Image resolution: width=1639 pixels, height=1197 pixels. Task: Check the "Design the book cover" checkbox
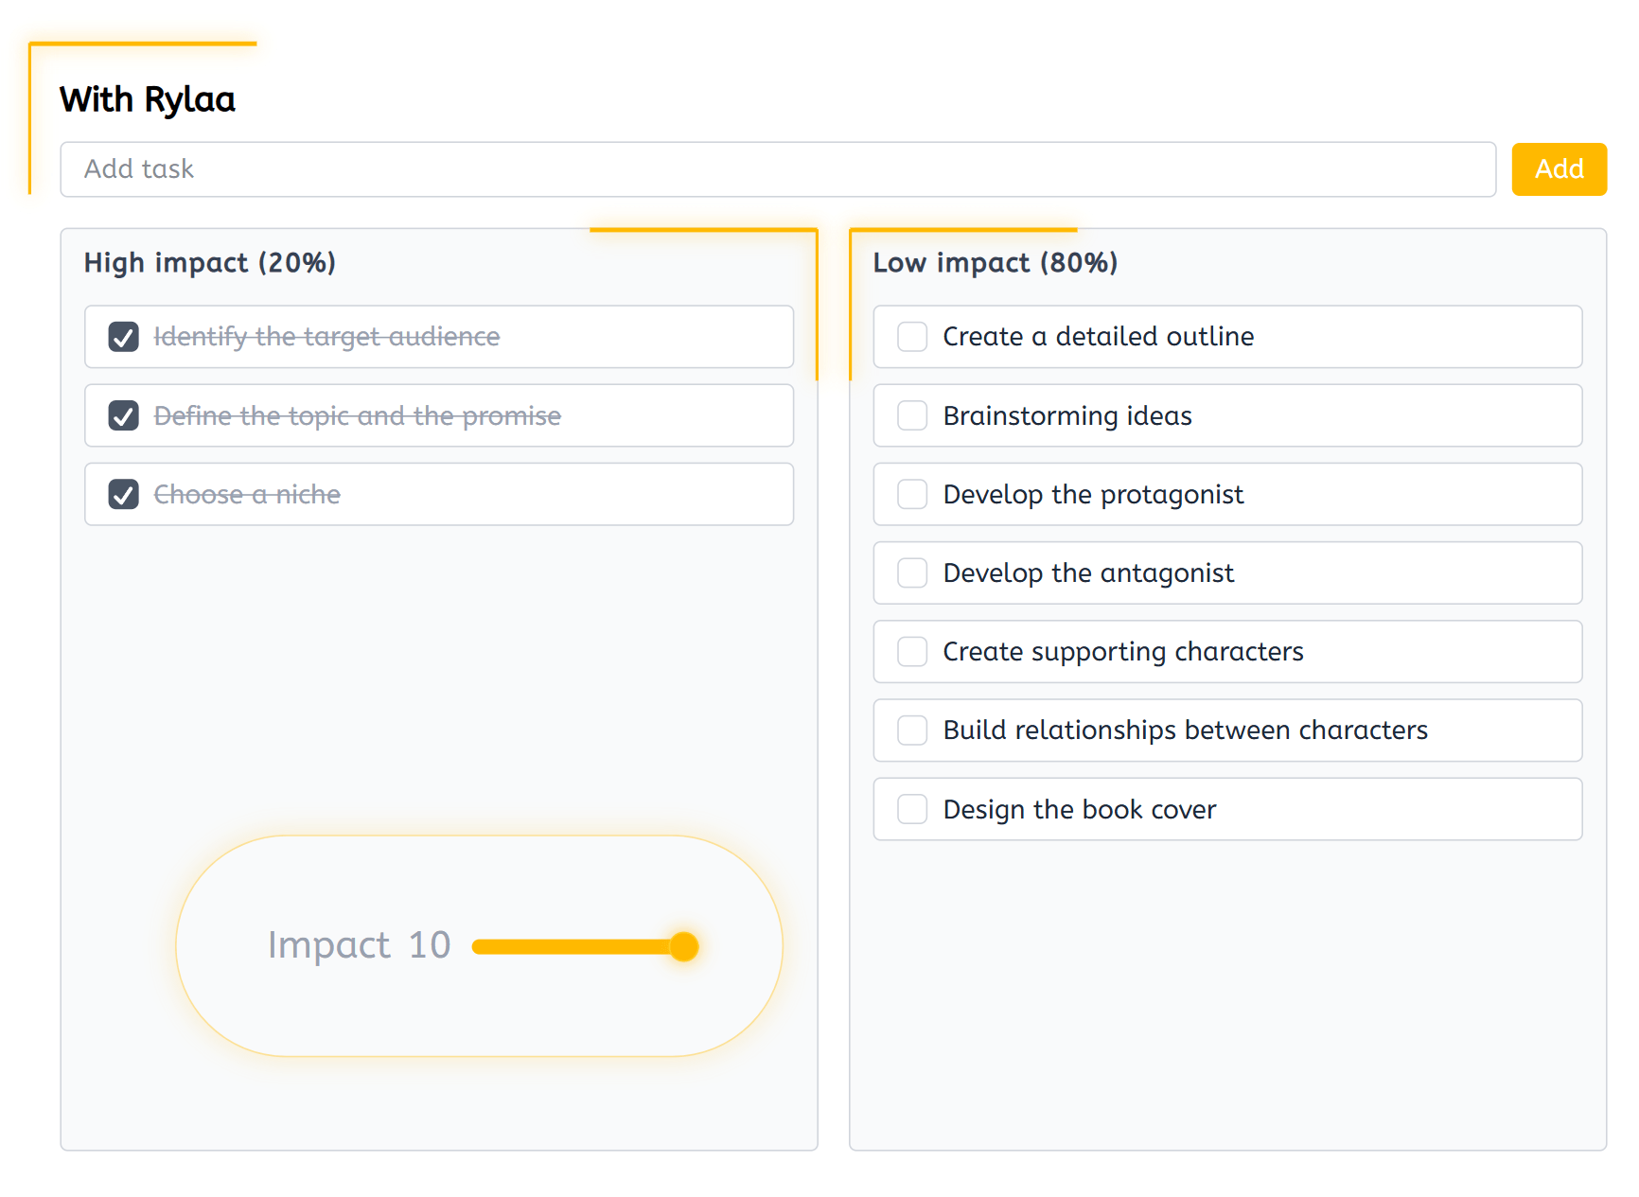point(911,809)
